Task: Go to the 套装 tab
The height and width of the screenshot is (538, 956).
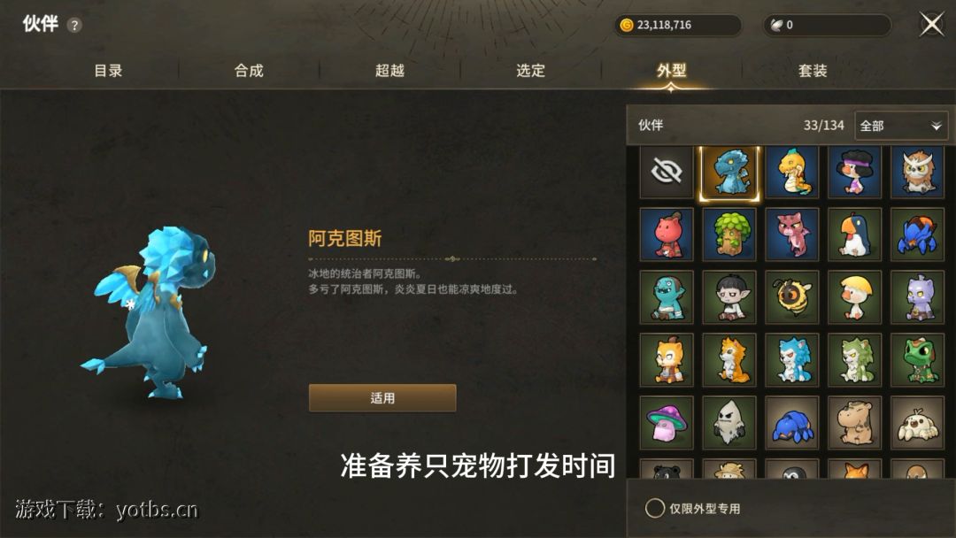Action: coord(813,71)
